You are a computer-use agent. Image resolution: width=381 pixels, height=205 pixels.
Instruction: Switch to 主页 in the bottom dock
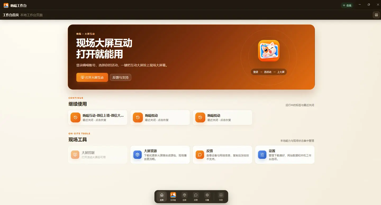click(162, 197)
